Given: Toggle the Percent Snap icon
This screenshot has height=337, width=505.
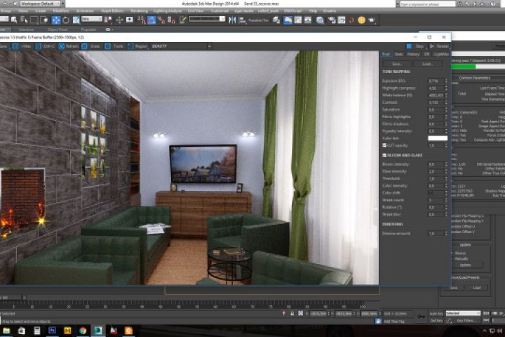Looking at the screenshot, I should [x=161, y=20].
